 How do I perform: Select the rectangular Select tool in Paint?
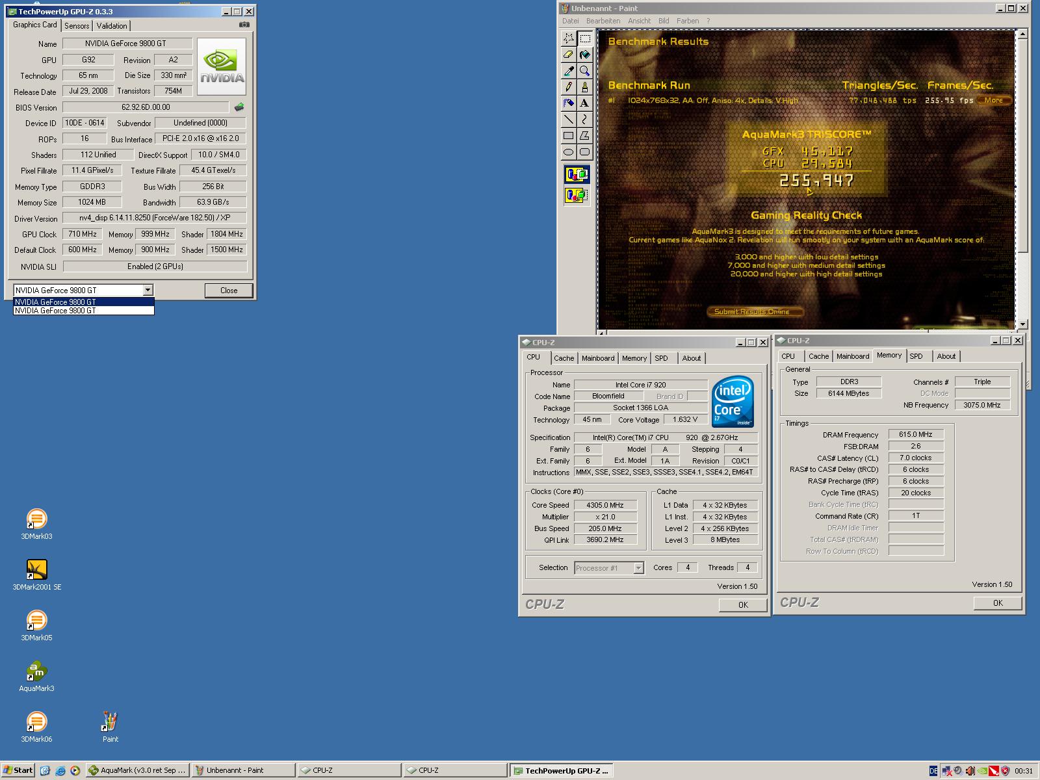585,38
